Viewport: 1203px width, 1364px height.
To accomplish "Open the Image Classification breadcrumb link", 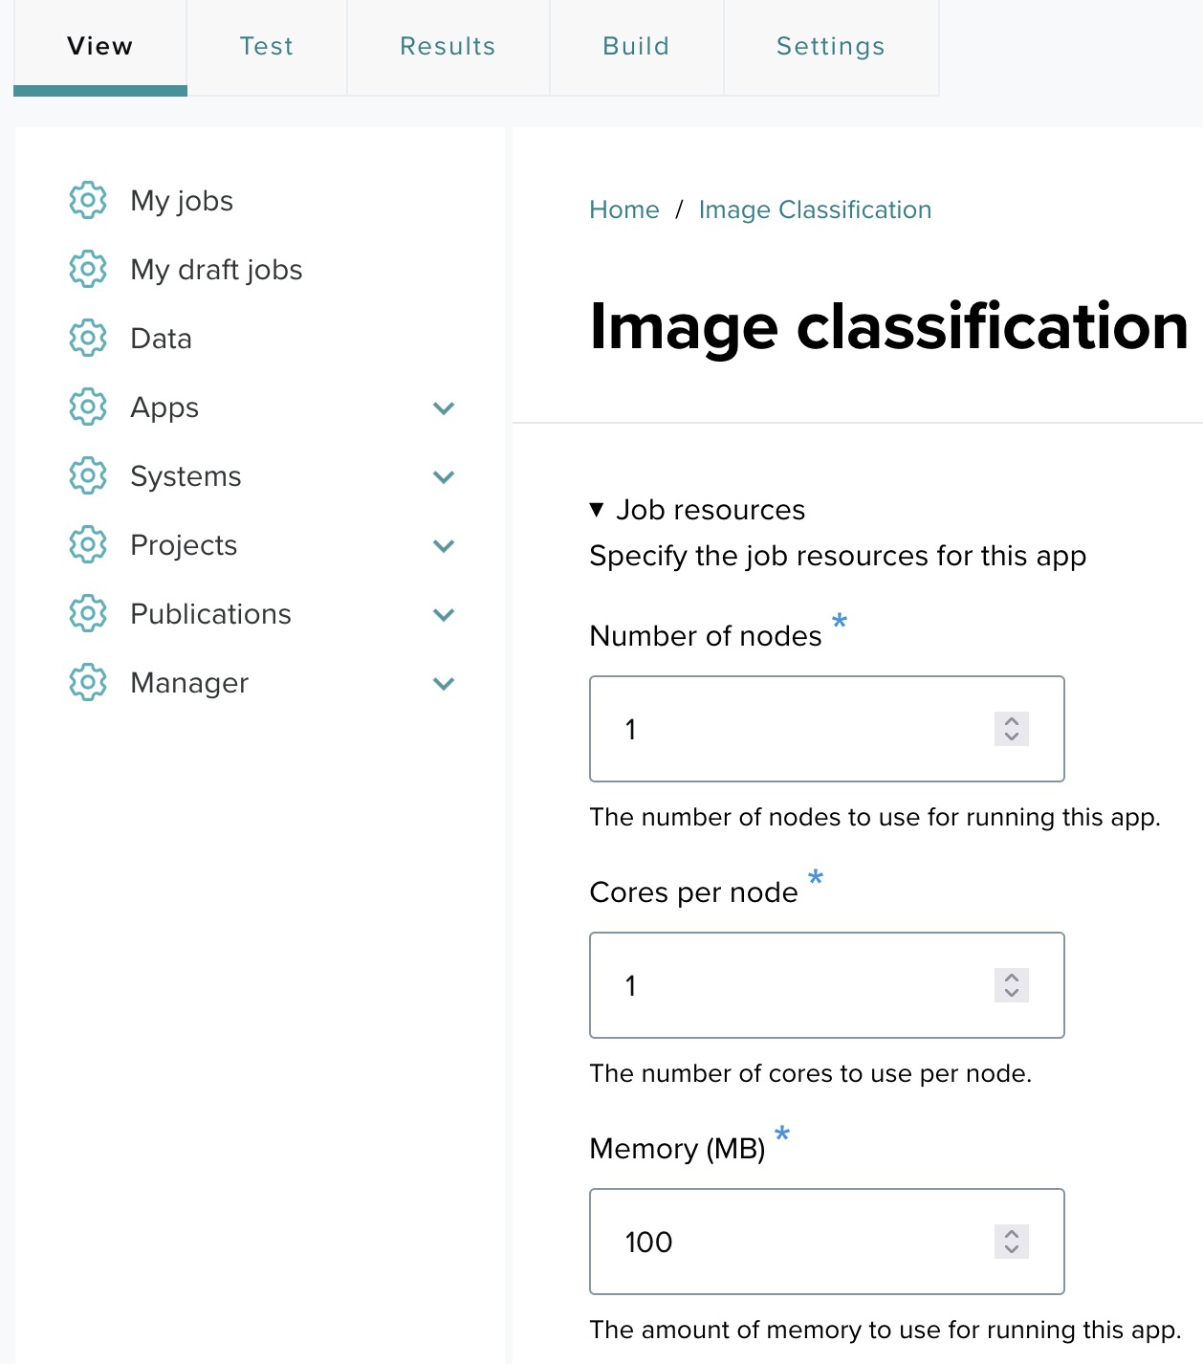I will pyautogui.click(x=815, y=209).
